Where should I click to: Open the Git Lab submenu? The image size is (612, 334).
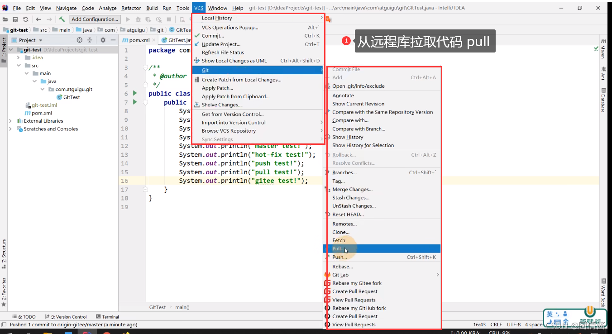coord(382,275)
